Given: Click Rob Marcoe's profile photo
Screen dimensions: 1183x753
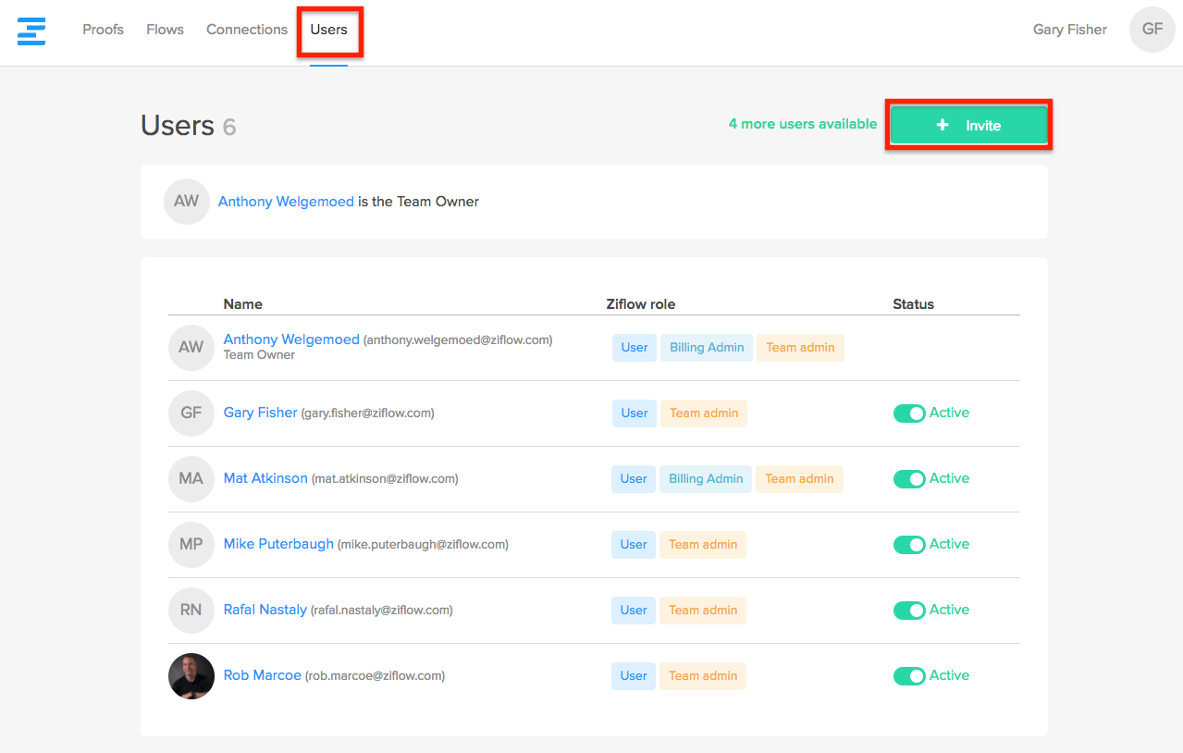Looking at the screenshot, I should click(x=191, y=676).
